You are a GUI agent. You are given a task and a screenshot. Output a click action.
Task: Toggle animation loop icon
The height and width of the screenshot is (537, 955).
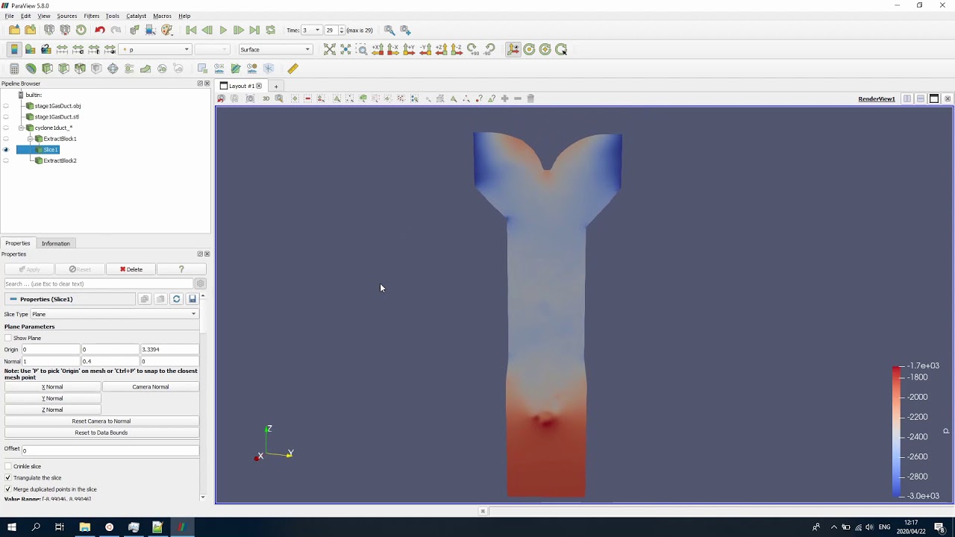[x=270, y=30]
